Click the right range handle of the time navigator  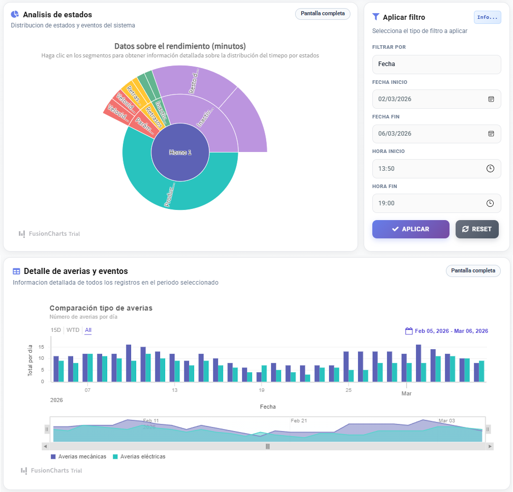coord(488,429)
